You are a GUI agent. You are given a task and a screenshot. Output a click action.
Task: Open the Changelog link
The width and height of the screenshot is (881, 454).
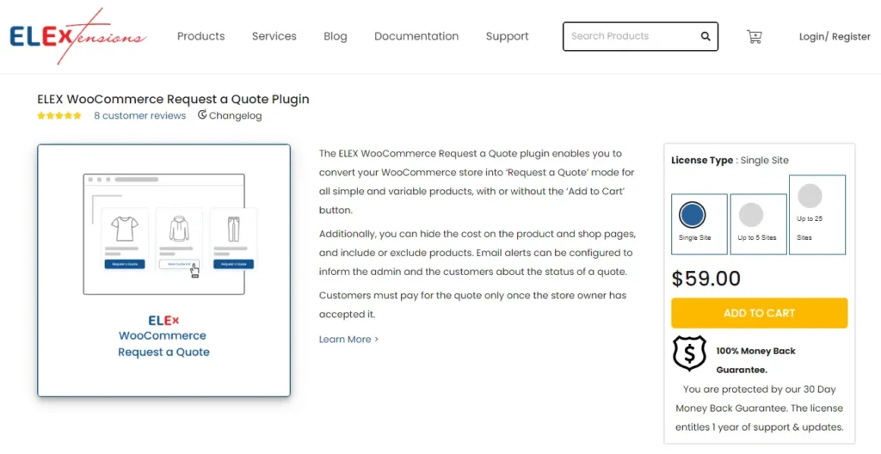point(235,116)
